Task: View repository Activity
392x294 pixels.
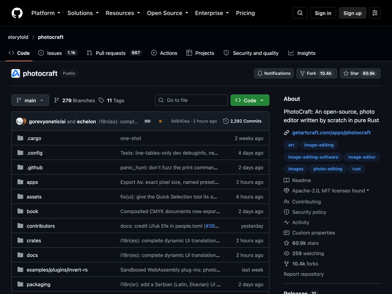Action: (297, 223)
